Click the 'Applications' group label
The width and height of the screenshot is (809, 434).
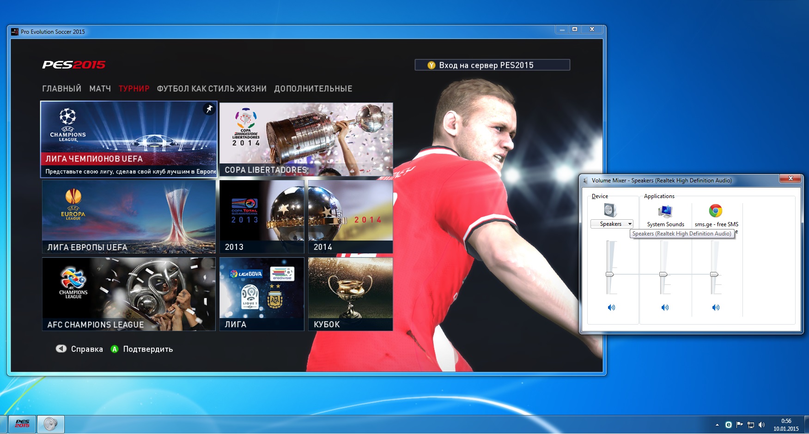pos(659,196)
